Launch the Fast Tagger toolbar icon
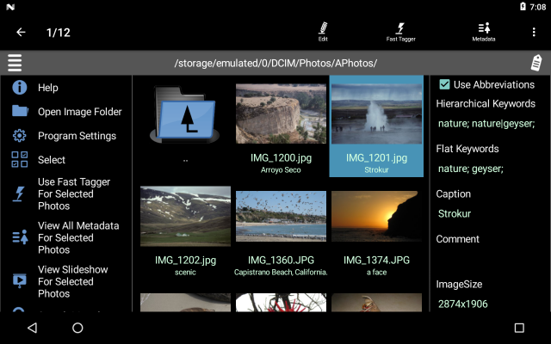 click(400, 32)
